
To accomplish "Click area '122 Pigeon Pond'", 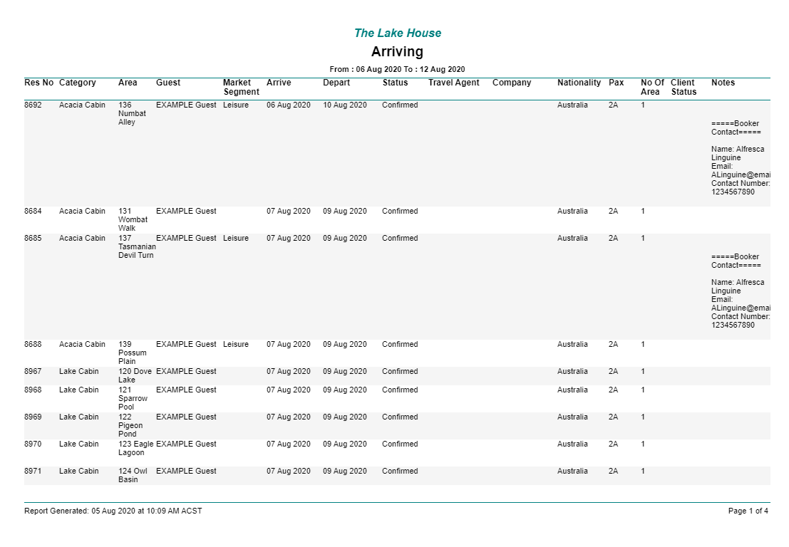I will pyautogui.click(x=130, y=426).
